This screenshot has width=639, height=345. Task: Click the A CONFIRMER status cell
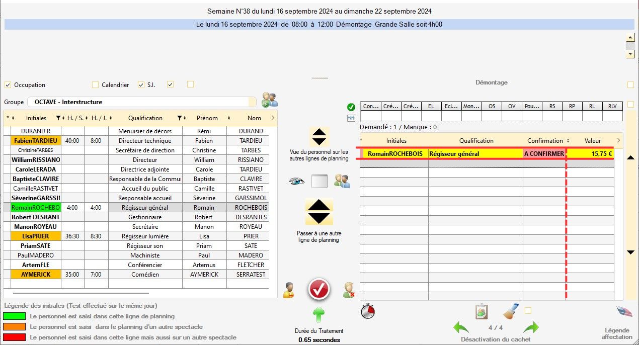(544, 154)
